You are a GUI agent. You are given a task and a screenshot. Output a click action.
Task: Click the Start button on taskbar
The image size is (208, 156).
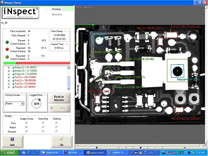click(9, 153)
